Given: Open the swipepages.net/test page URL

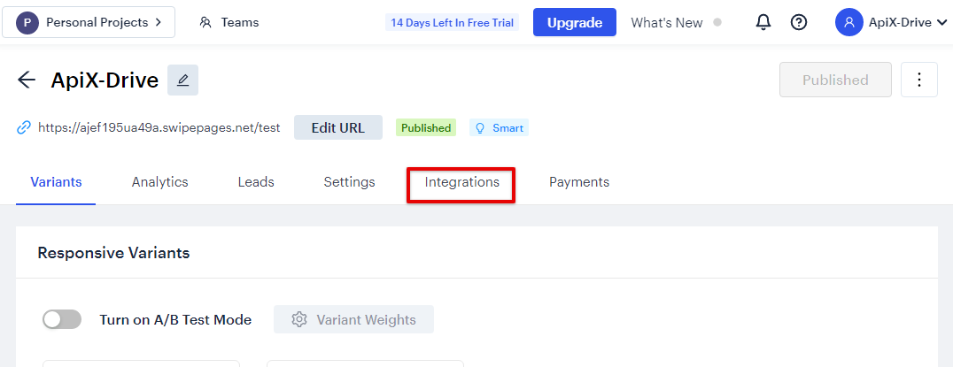Looking at the screenshot, I should (x=159, y=128).
